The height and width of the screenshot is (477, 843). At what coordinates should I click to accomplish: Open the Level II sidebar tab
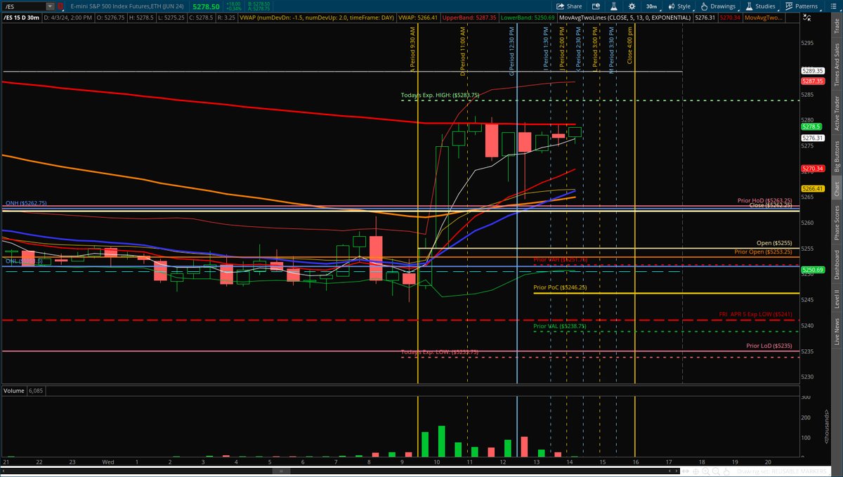click(836, 301)
